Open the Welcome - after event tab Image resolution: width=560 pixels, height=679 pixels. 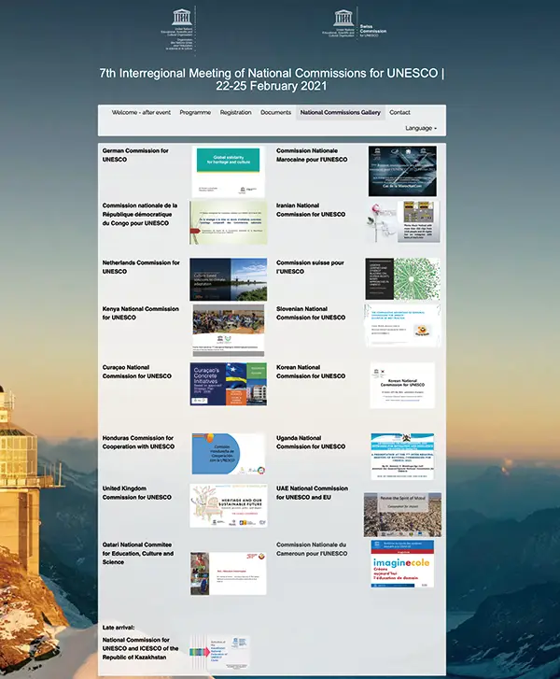[141, 112]
